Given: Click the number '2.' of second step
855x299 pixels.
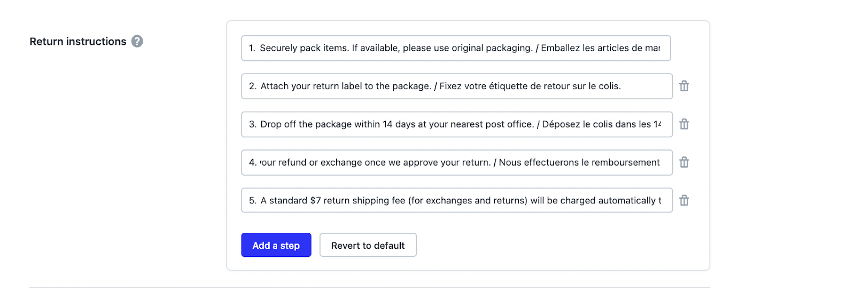Looking at the screenshot, I should point(253,86).
